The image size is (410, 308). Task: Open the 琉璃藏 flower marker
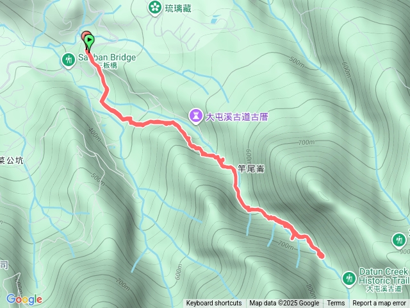(155, 8)
